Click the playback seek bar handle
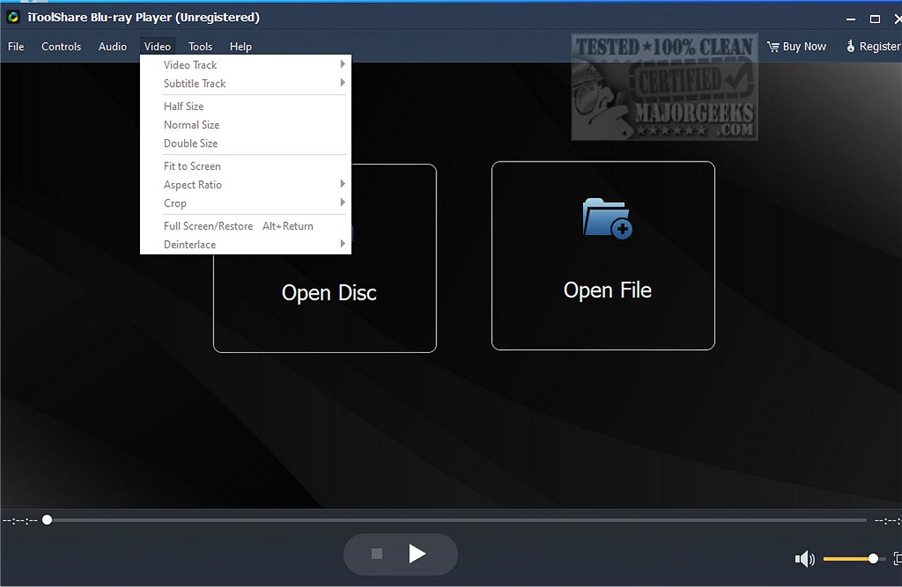The height and width of the screenshot is (587, 902). coord(47,520)
